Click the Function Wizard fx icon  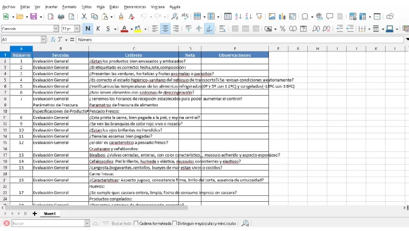click(53, 39)
